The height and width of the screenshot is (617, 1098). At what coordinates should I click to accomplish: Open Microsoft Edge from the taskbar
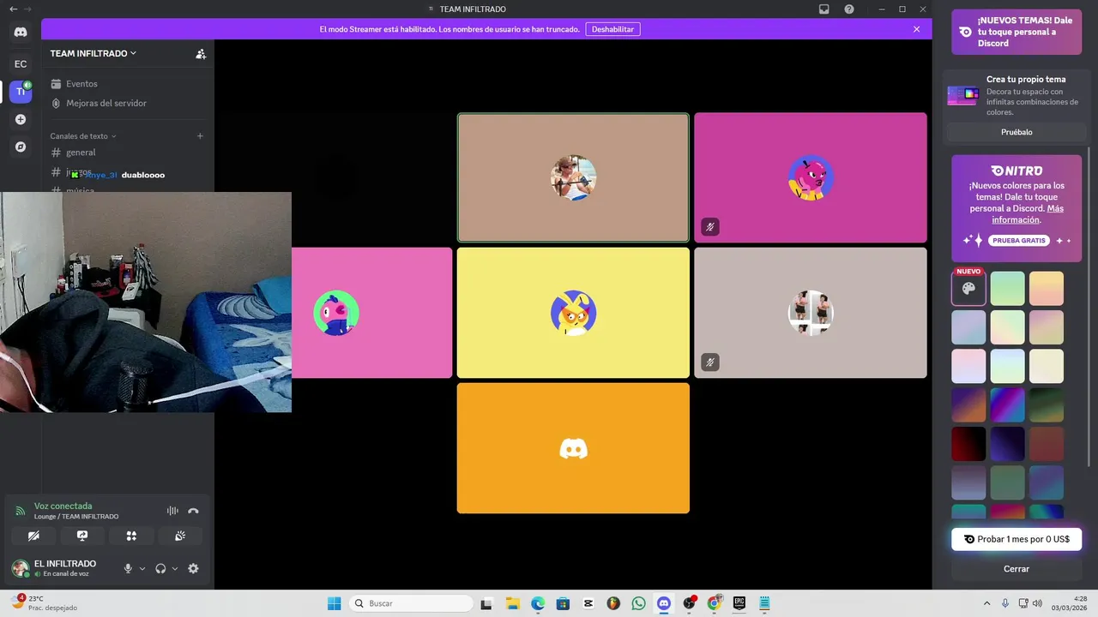pos(538,603)
